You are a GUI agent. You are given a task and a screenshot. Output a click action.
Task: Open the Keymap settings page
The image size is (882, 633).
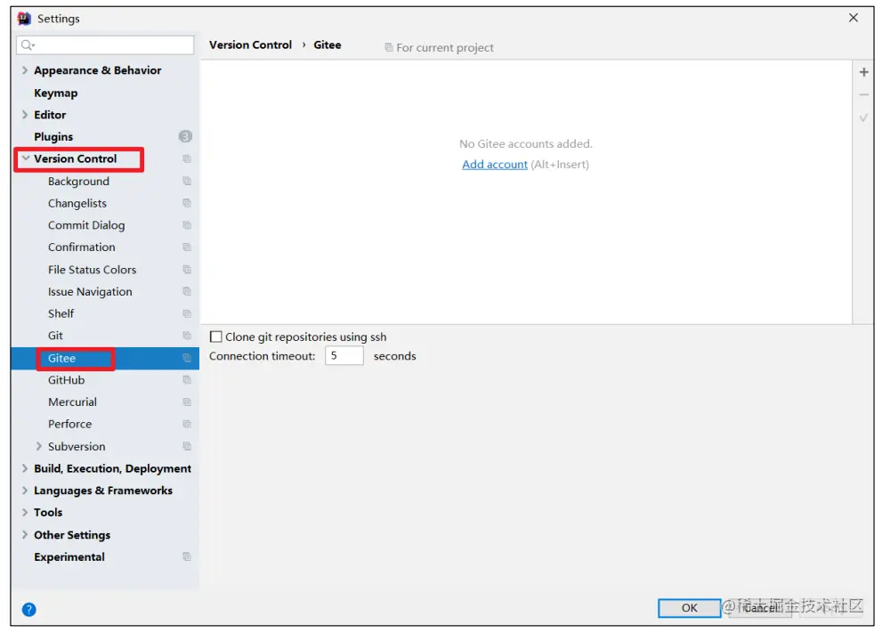click(x=56, y=93)
